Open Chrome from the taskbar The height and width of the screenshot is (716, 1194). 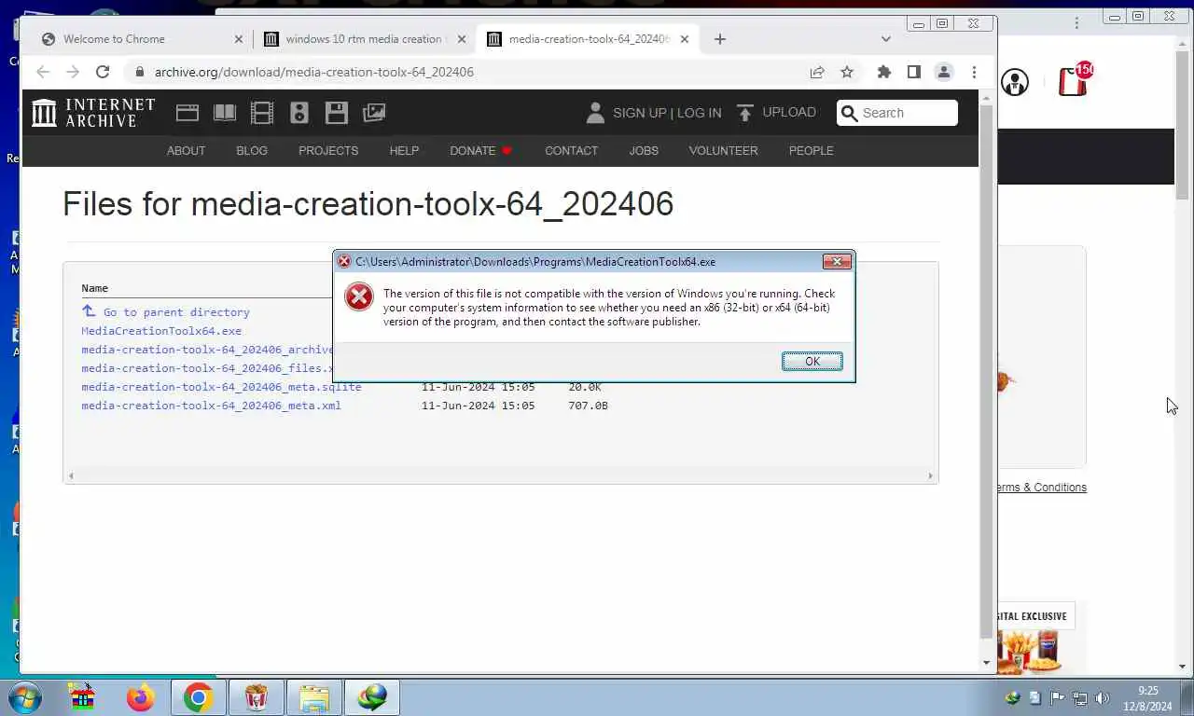click(198, 697)
